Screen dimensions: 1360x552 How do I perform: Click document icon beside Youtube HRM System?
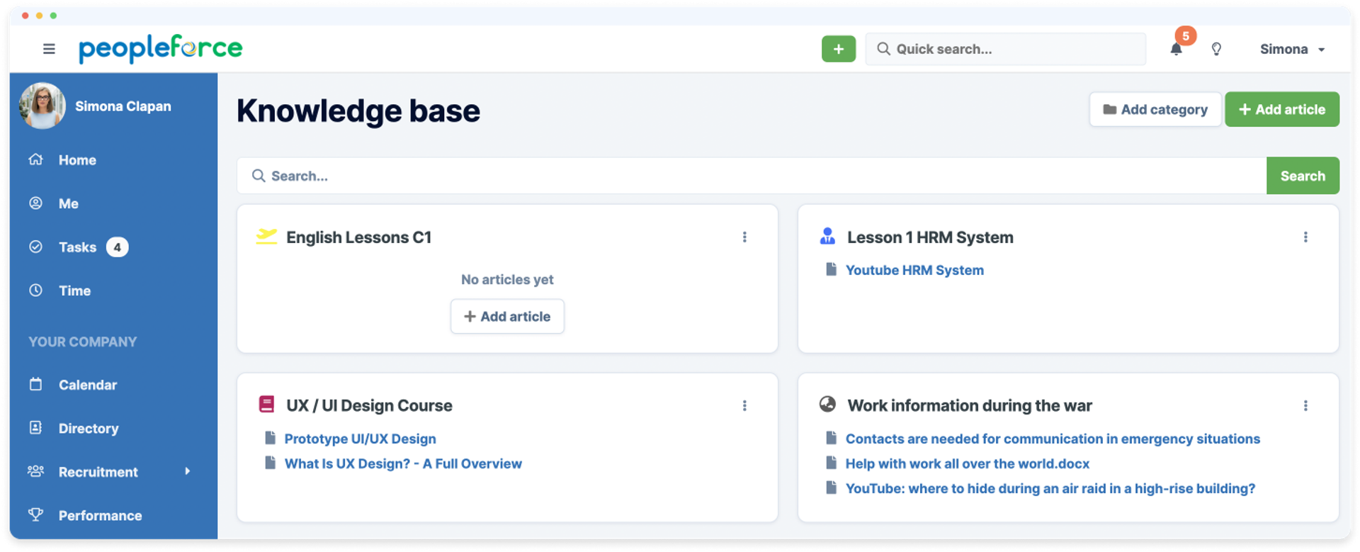(x=831, y=269)
